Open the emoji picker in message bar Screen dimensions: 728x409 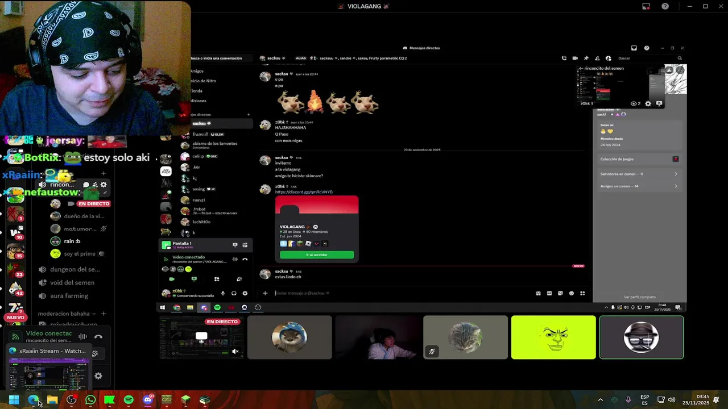tap(571, 293)
